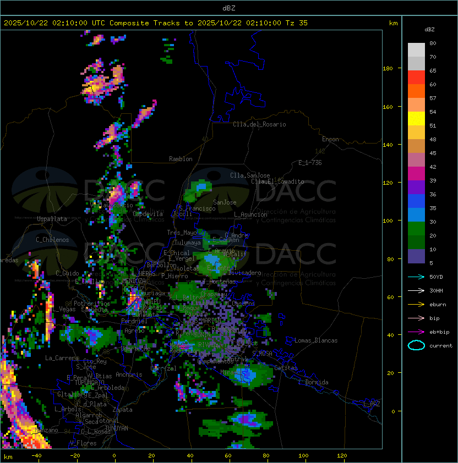Pick the red 60-65 dBZ color band
Screen dimensions: 458x463
point(416,78)
